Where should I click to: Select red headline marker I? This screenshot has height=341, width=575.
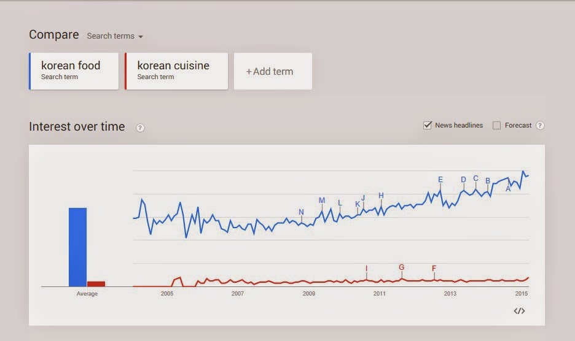click(x=367, y=269)
